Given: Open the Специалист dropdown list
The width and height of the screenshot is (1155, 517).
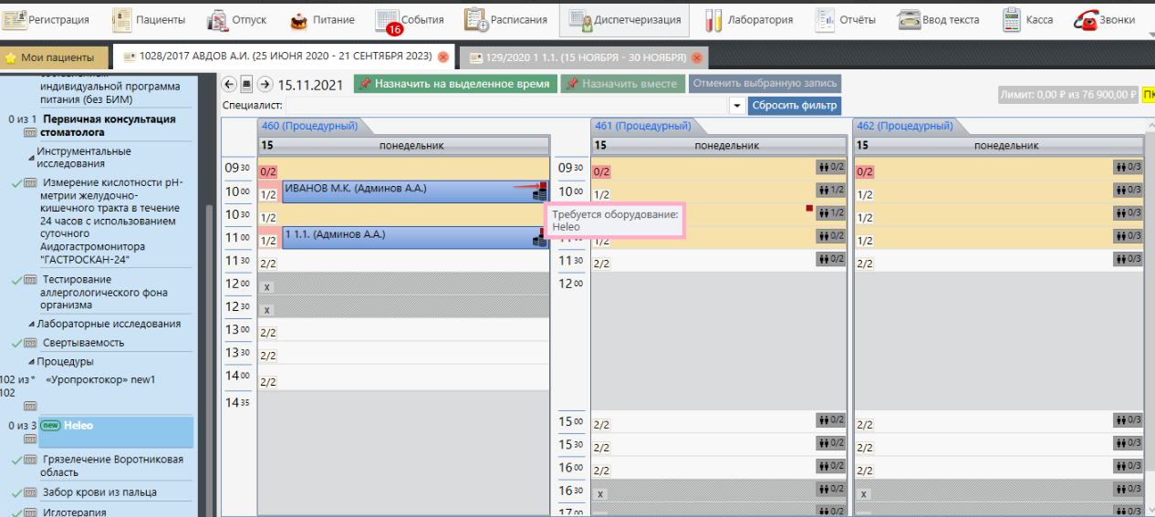Looking at the screenshot, I should pos(737,106).
